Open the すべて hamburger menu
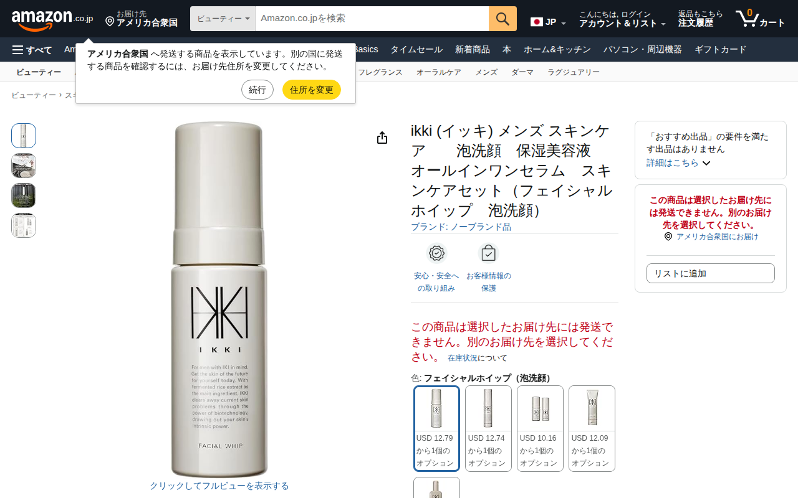 coord(32,50)
